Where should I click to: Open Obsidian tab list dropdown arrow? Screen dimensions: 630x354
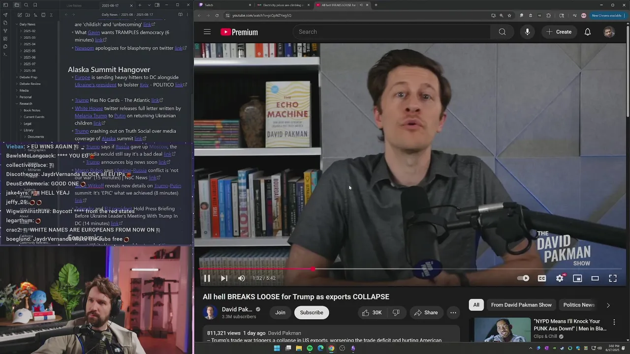coord(149,5)
